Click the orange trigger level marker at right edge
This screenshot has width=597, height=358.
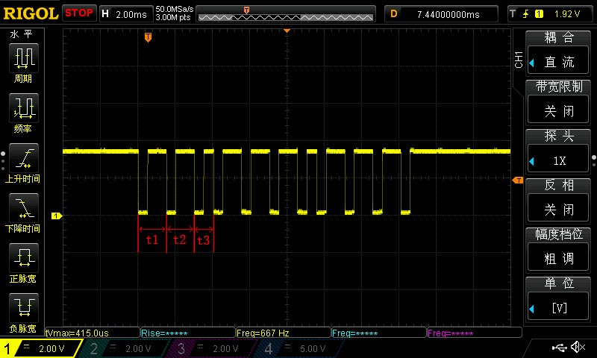518,180
